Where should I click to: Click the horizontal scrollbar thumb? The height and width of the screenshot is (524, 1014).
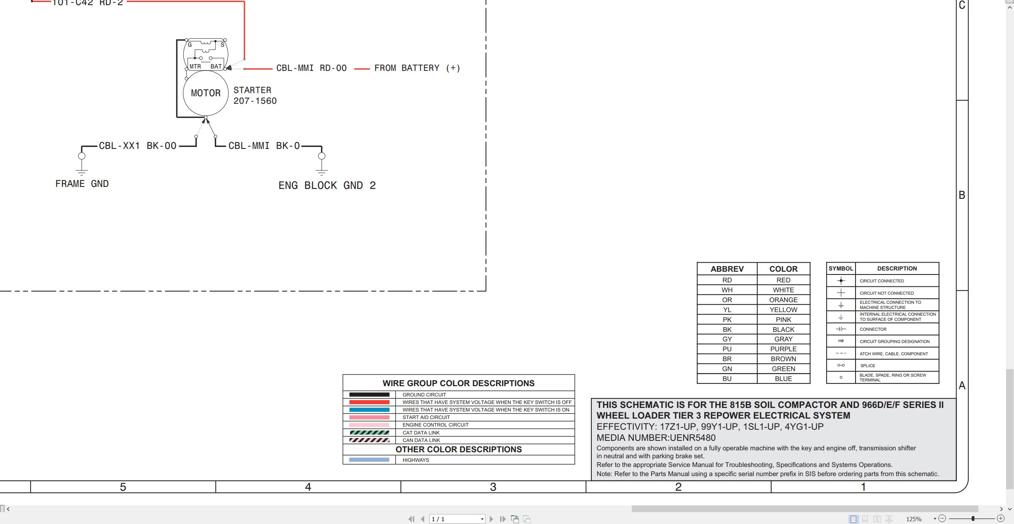pos(804,509)
